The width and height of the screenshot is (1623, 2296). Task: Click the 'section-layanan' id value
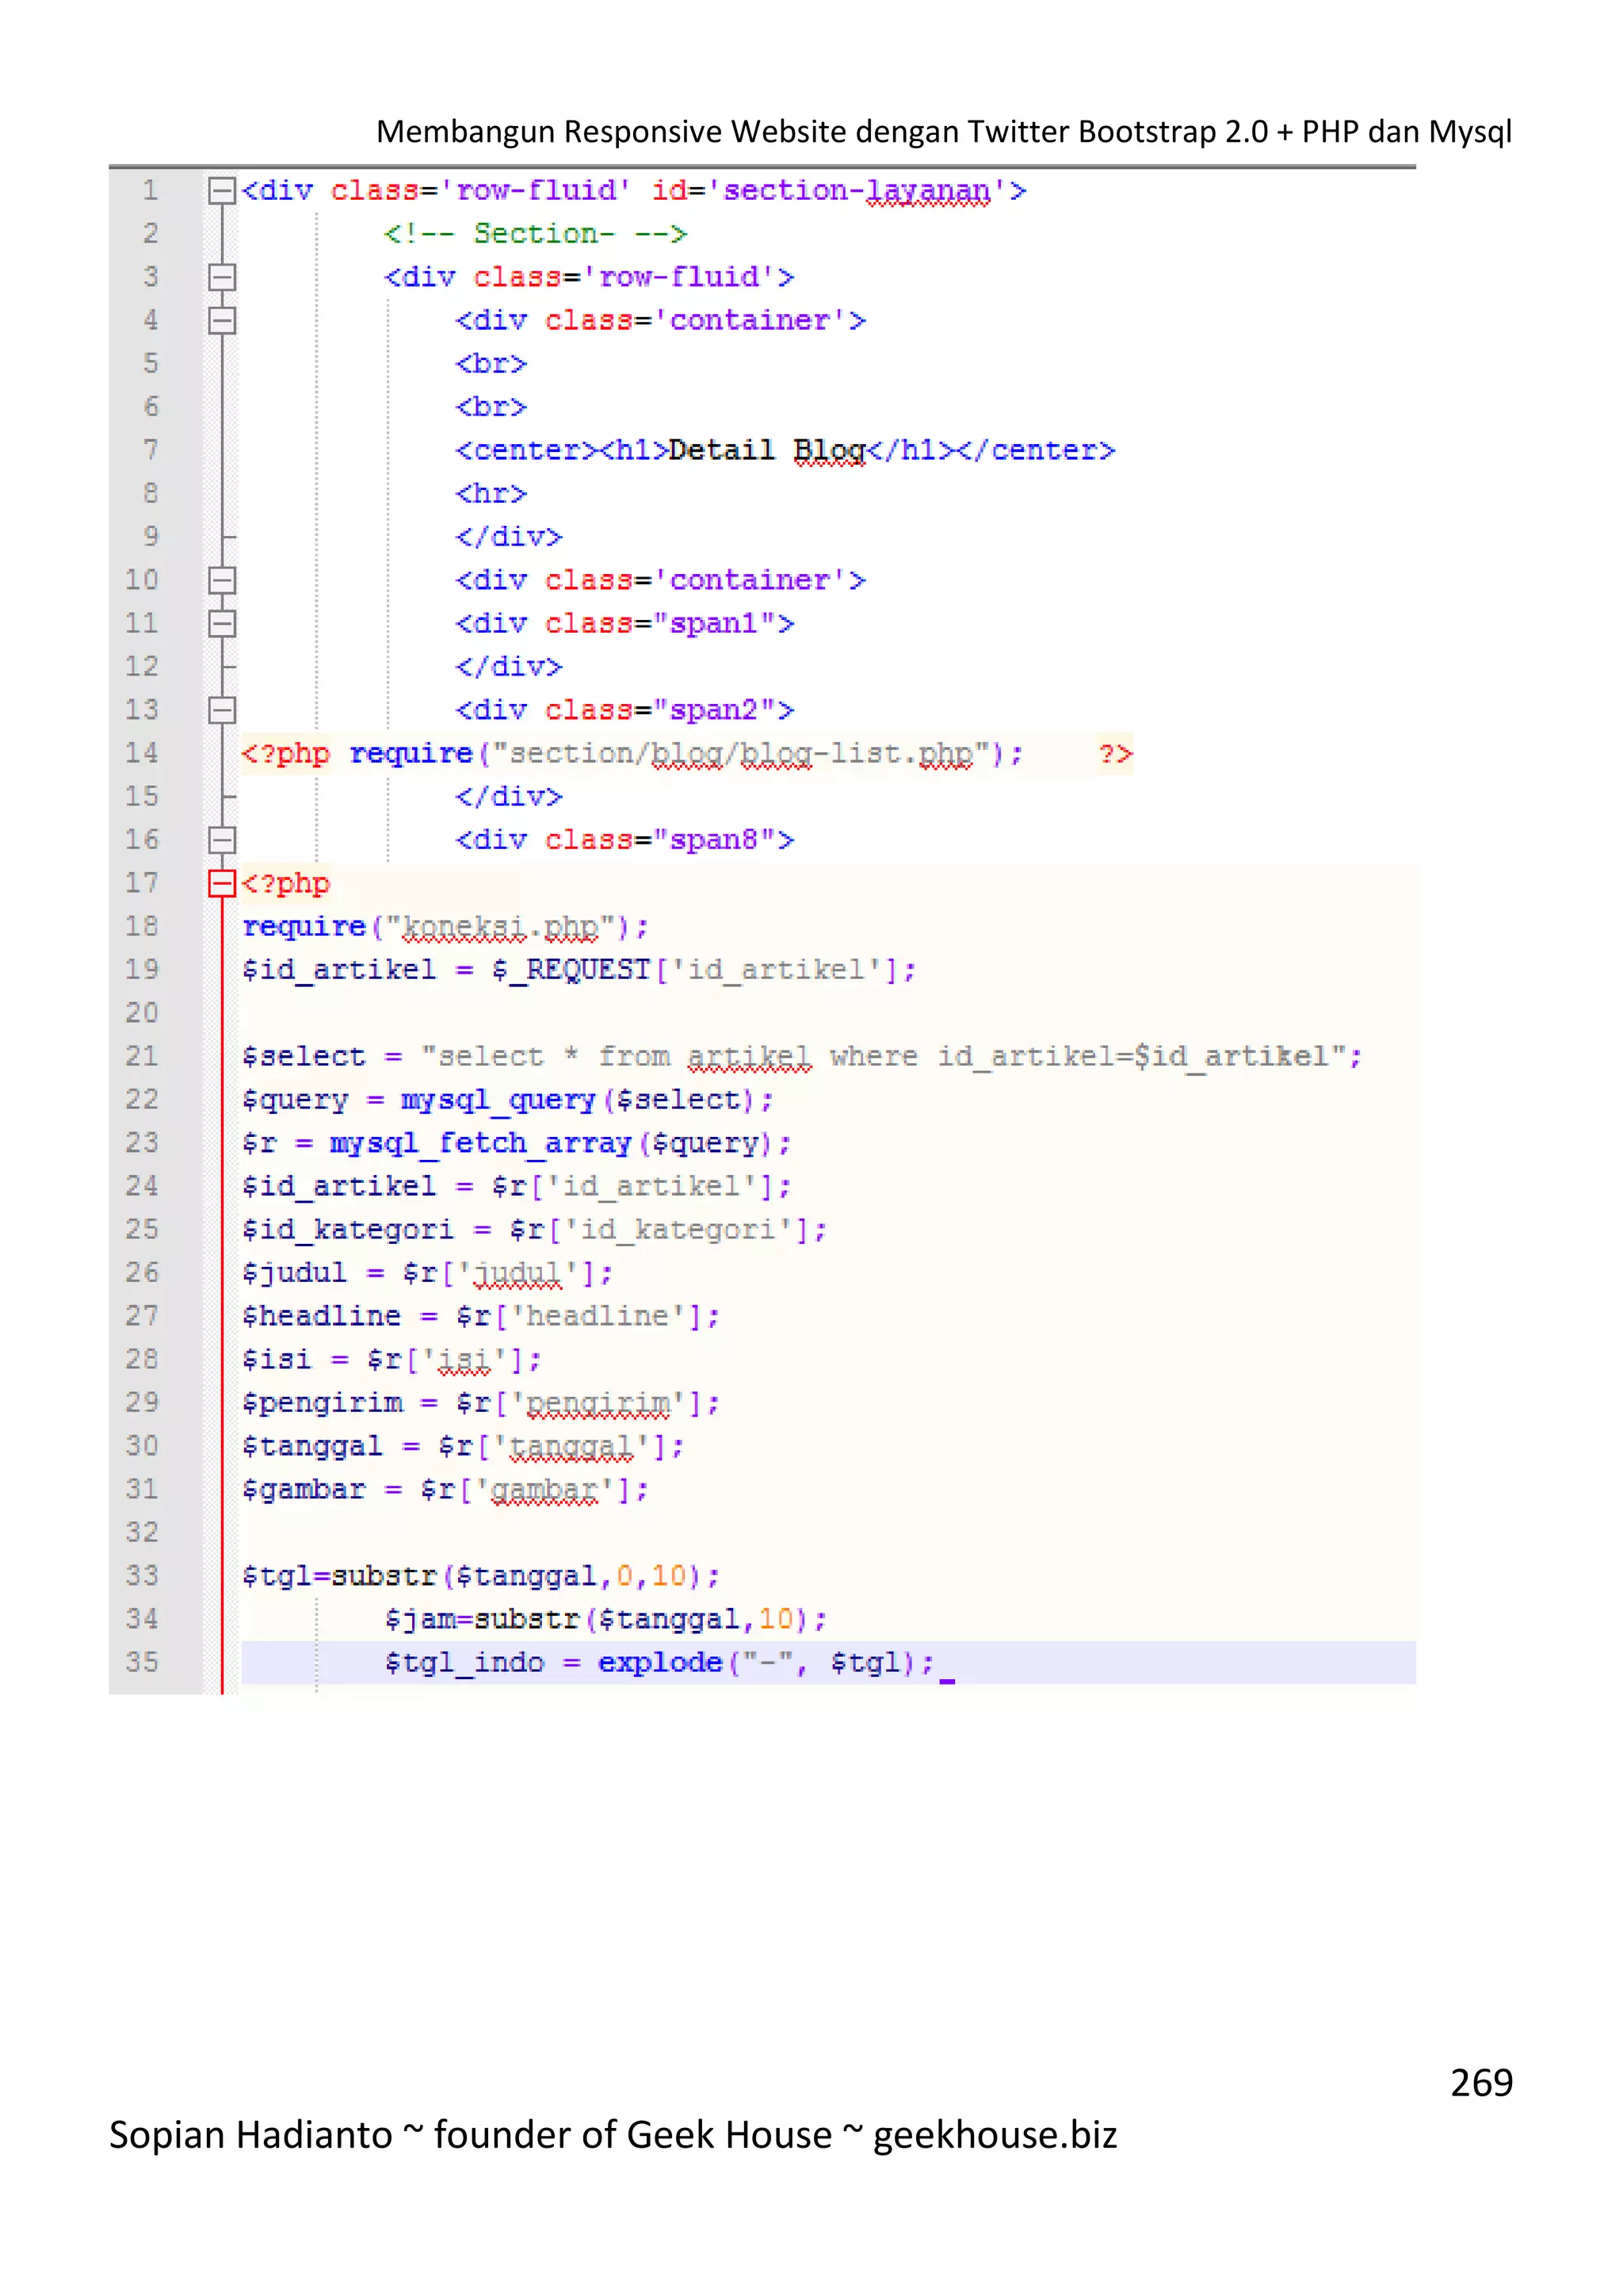point(857,191)
